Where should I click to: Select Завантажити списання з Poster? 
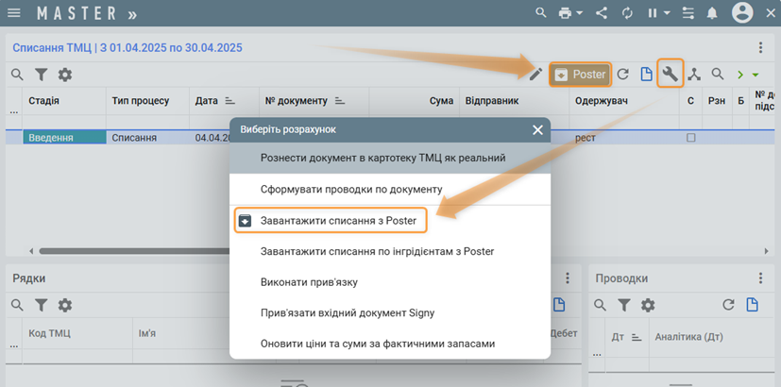pos(338,220)
